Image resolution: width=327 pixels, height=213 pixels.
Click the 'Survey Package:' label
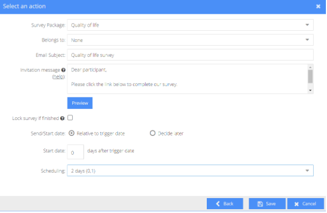[48, 25]
